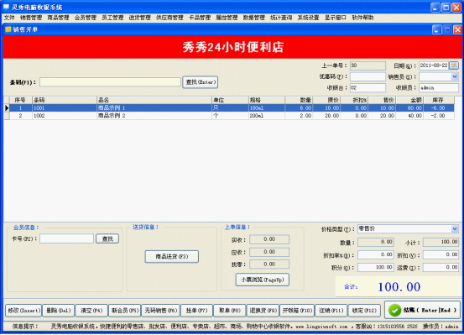Click the date field showing 2011-08-22
The width and height of the screenshot is (464, 335).
434,65
